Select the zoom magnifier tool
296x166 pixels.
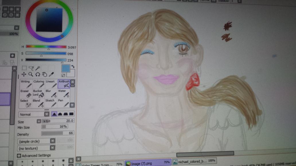31,75
